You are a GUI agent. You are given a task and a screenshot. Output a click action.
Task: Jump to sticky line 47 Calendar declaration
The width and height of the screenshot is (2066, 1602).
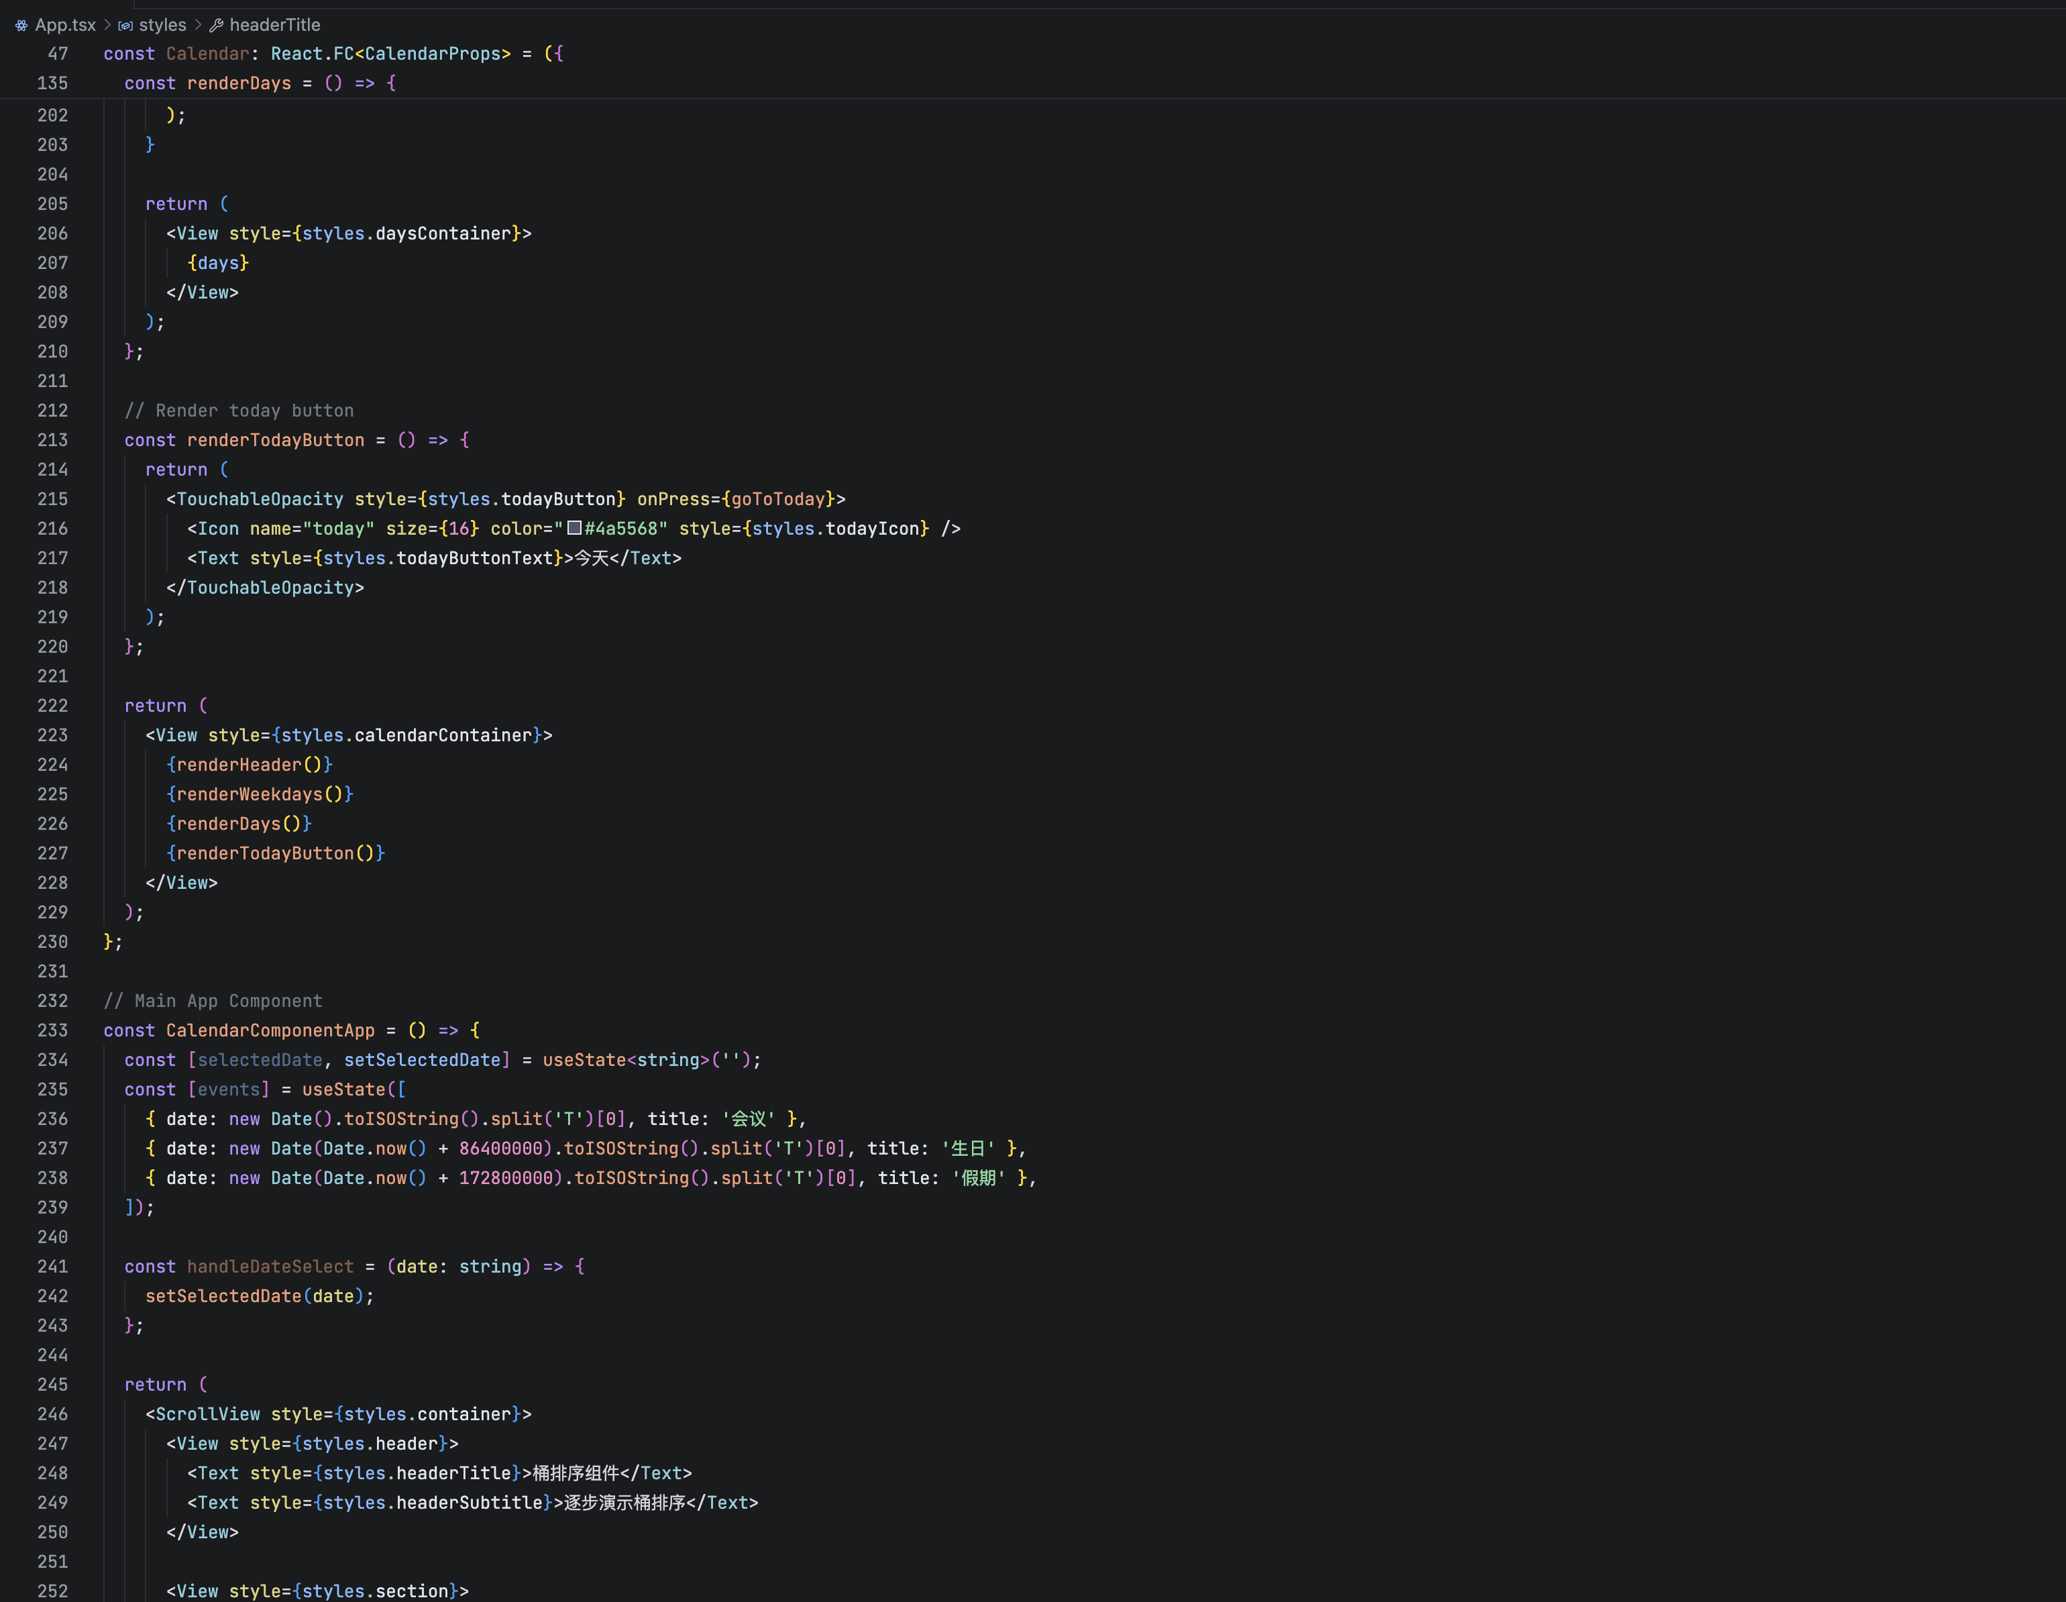click(x=207, y=54)
